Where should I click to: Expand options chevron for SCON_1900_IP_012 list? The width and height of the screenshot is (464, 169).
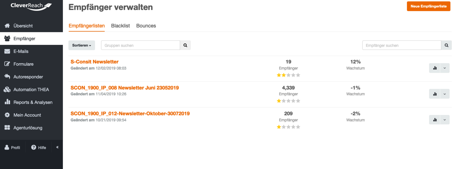[x=445, y=120]
